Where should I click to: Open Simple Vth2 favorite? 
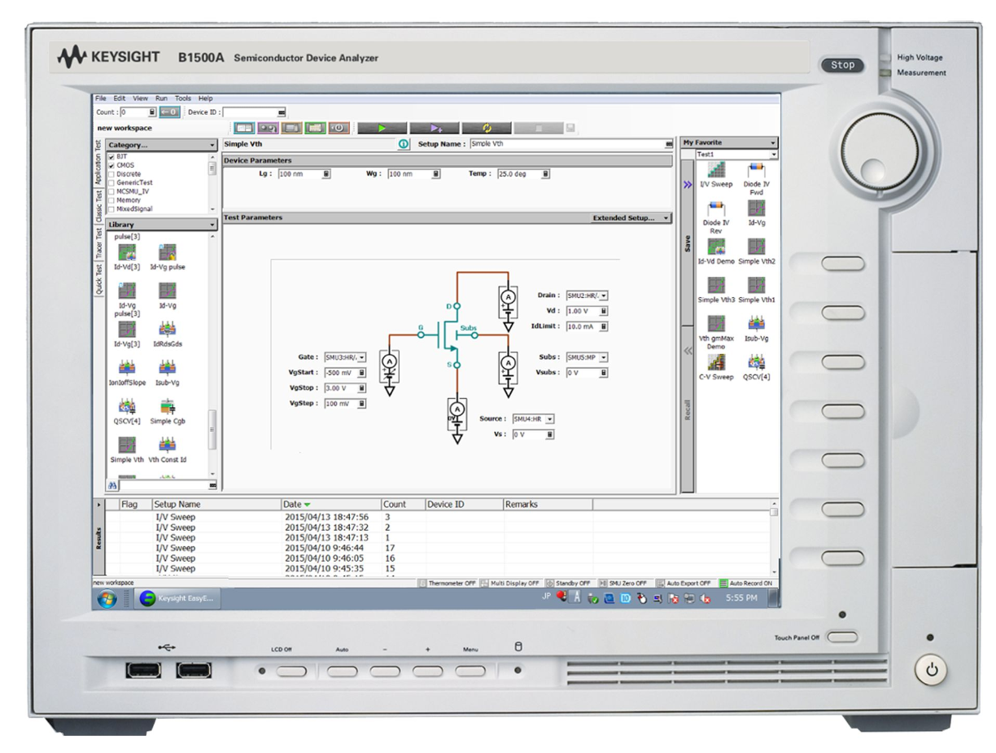756,252
